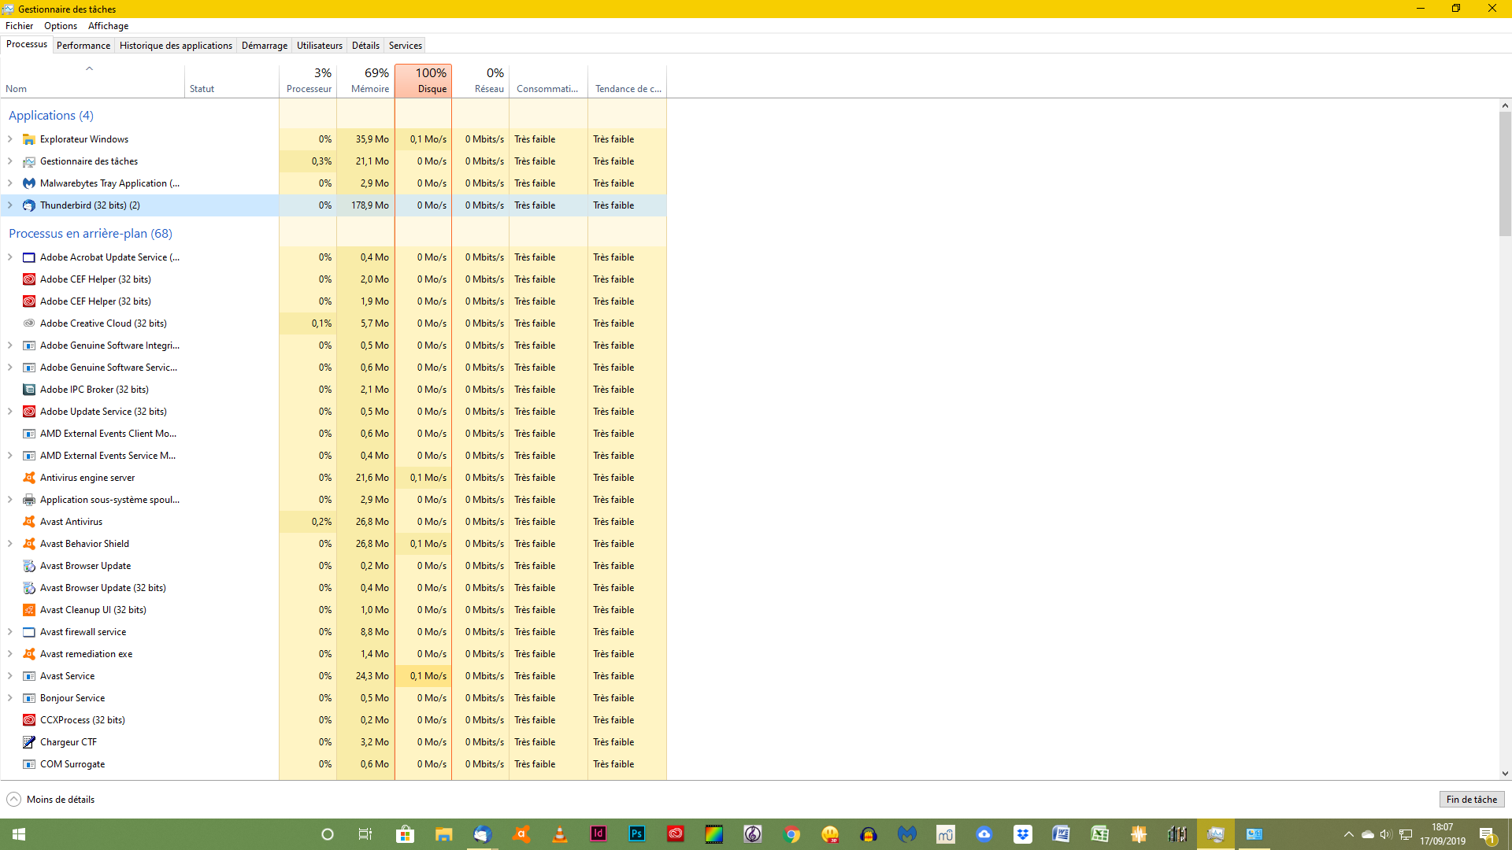This screenshot has width=1512, height=850.
Task: Expand the Thunderbird (32 bits) process group
Action: tap(9, 205)
